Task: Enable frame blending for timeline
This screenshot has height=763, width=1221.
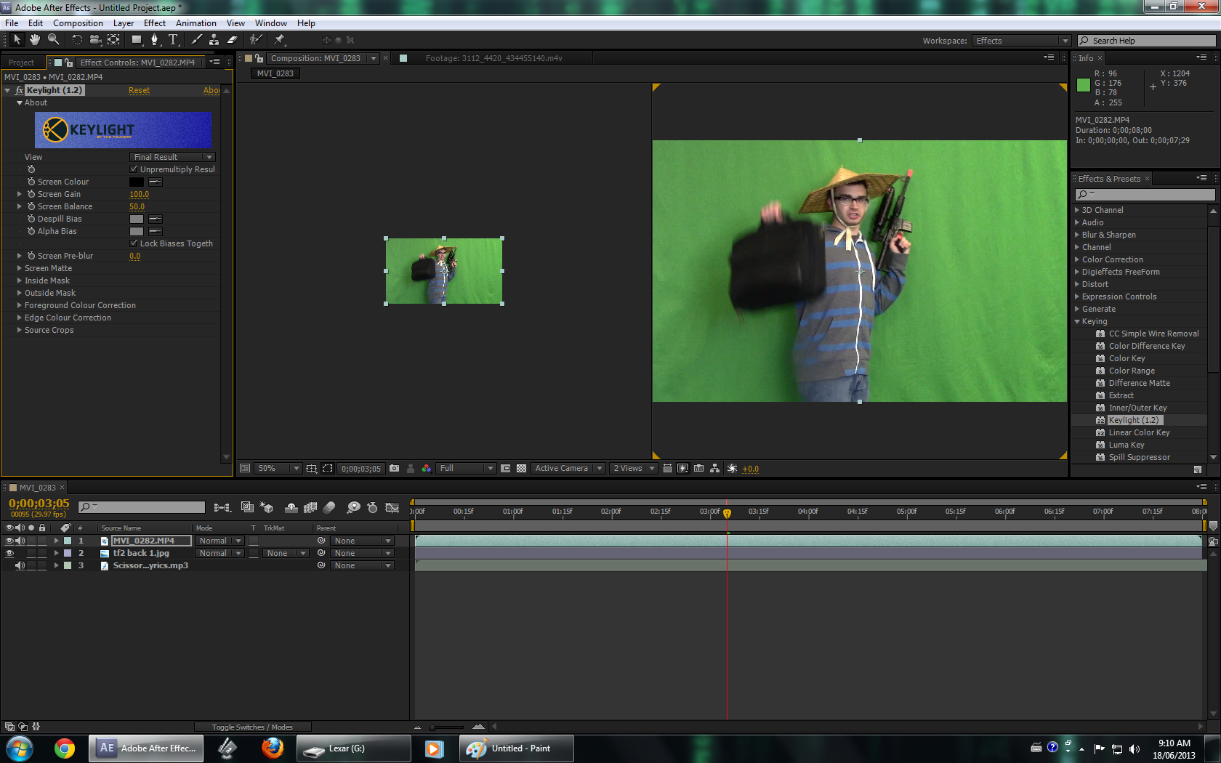Action: (x=310, y=507)
